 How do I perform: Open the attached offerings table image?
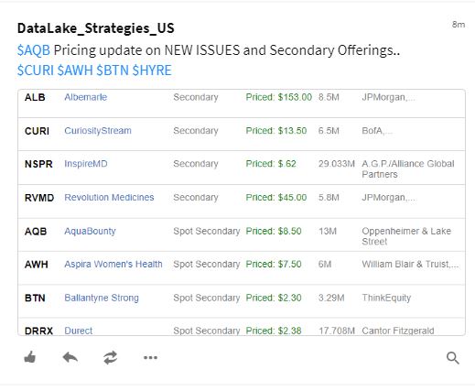tap(242, 212)
